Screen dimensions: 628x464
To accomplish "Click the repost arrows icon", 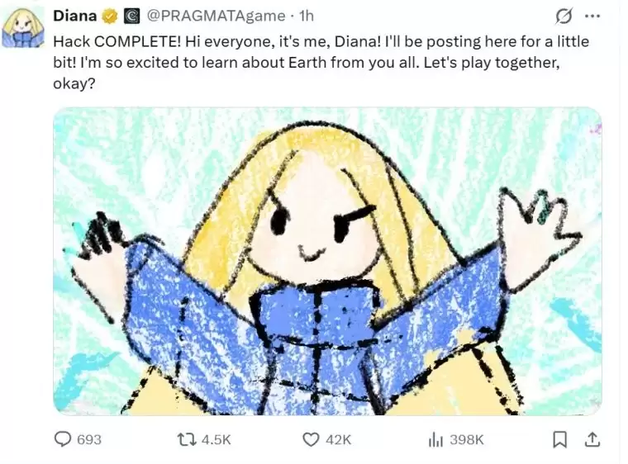I will pyautogui.click(x=187, y=439).
